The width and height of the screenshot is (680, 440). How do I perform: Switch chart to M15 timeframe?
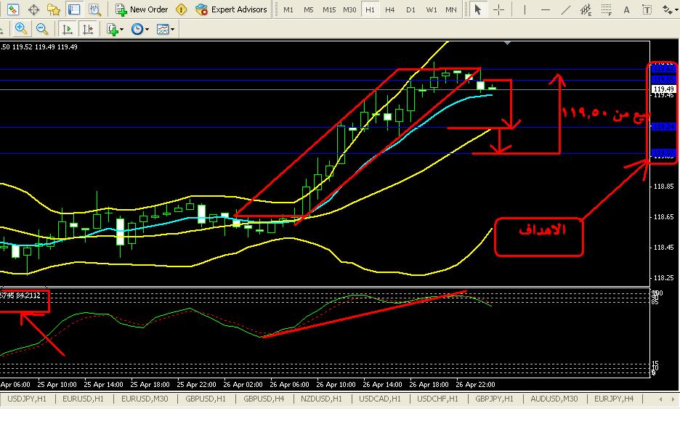click(328, 9)
